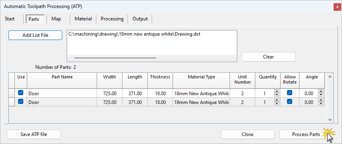The width and height of the screenshot is (342, 144).
Task: Click the Unit Number column header
Action: click(242, 80)
